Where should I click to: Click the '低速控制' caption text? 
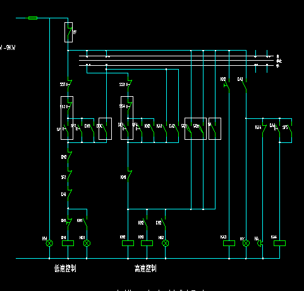[65, 269]
